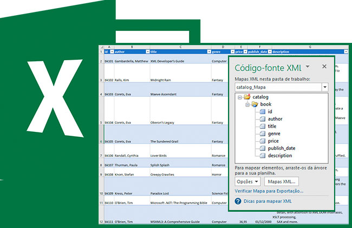This screenshot has height=228, width=352.
Task: Open the author column filter dropdown
Action: pyautogui.click(x=147, y=52)
